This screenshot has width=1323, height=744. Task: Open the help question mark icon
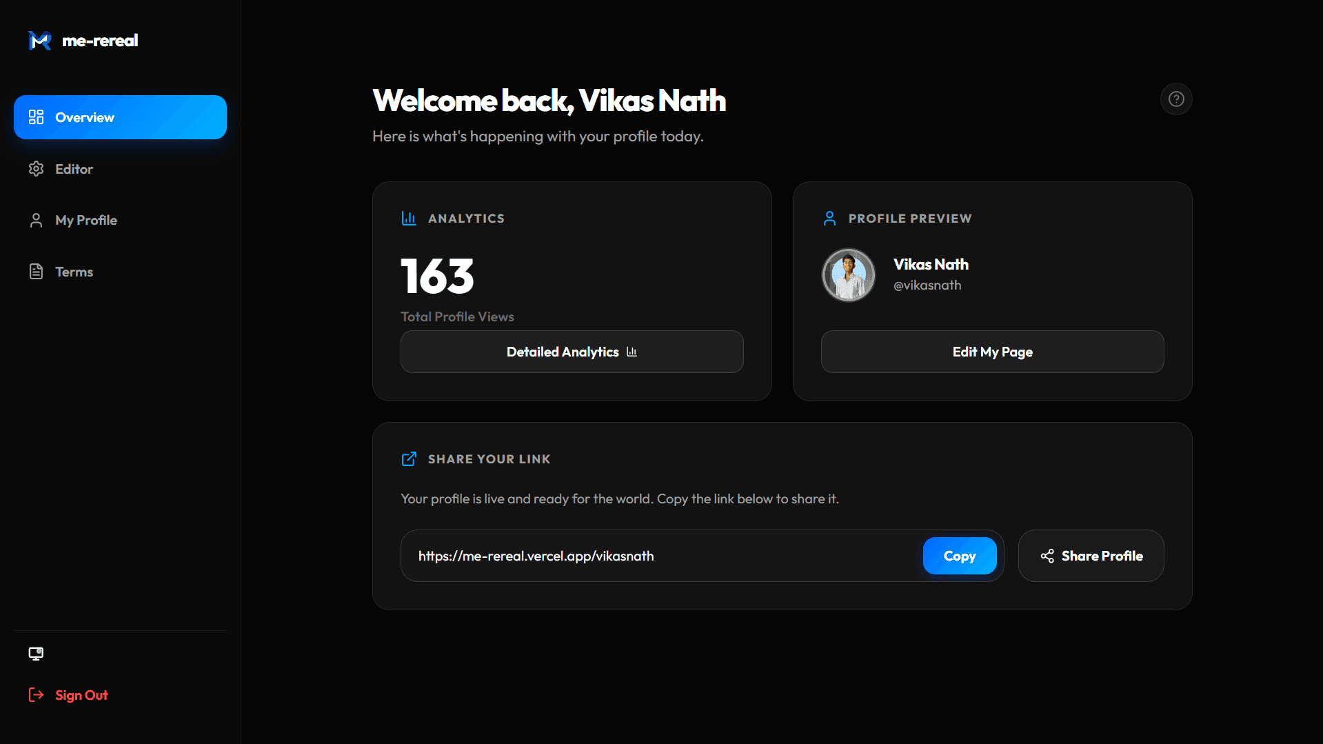tap(1175, 99)
